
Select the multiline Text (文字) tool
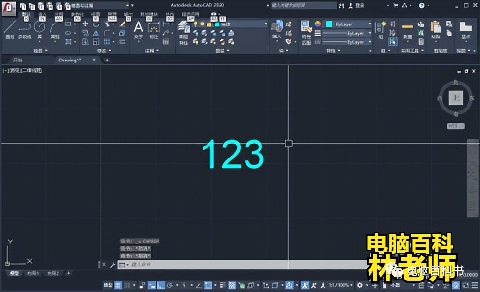pos(139,26)
